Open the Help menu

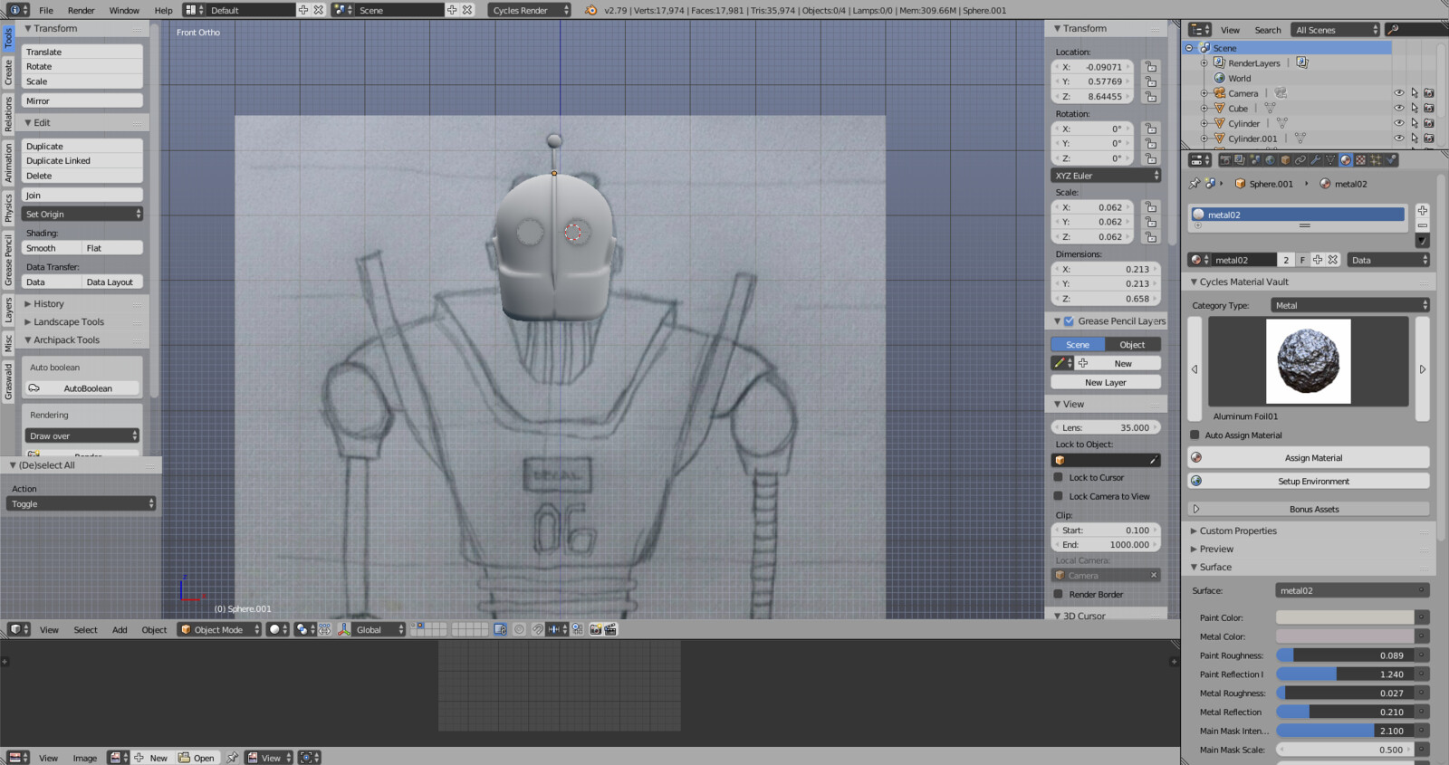(x=163, y=10)
